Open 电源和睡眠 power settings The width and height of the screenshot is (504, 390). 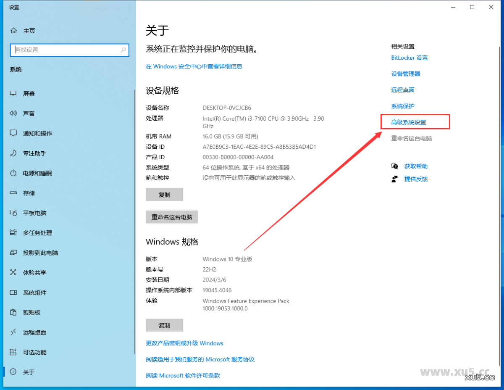[x=37, y=173]
